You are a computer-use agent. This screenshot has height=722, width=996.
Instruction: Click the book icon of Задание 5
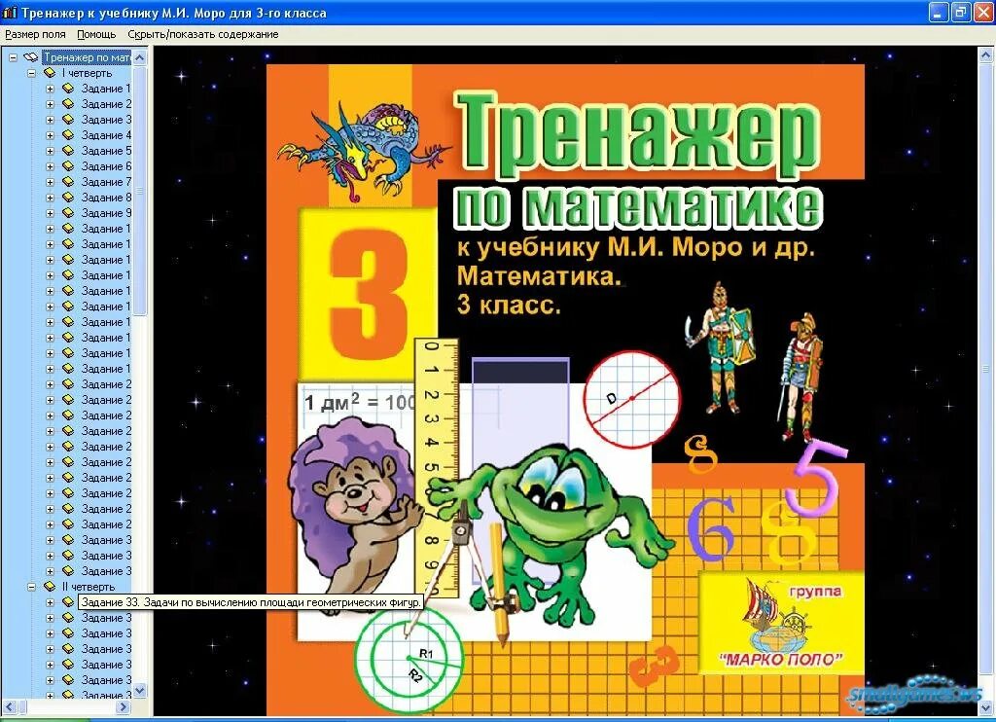pos(68,151)
